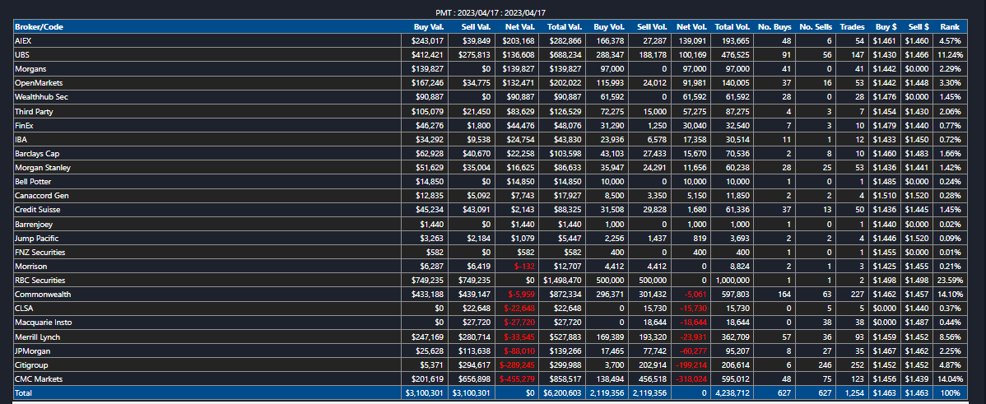The height and width of the screenshot is (404, 986).
Task: Select the Credit Suisse broker name
Action: point(37,210)
